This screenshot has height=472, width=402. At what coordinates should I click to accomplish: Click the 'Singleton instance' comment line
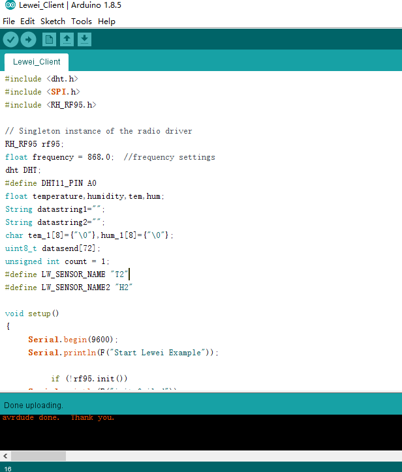(99, 131)
